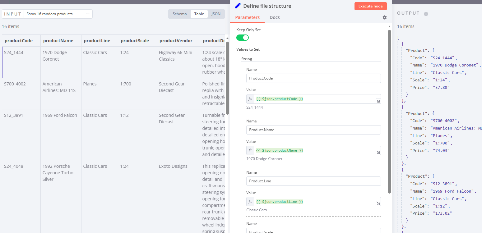Image resolution: width=482 pixels, height=233 pixels.
Task: Switch to the Docs tab
Action: tap(274, 17)
